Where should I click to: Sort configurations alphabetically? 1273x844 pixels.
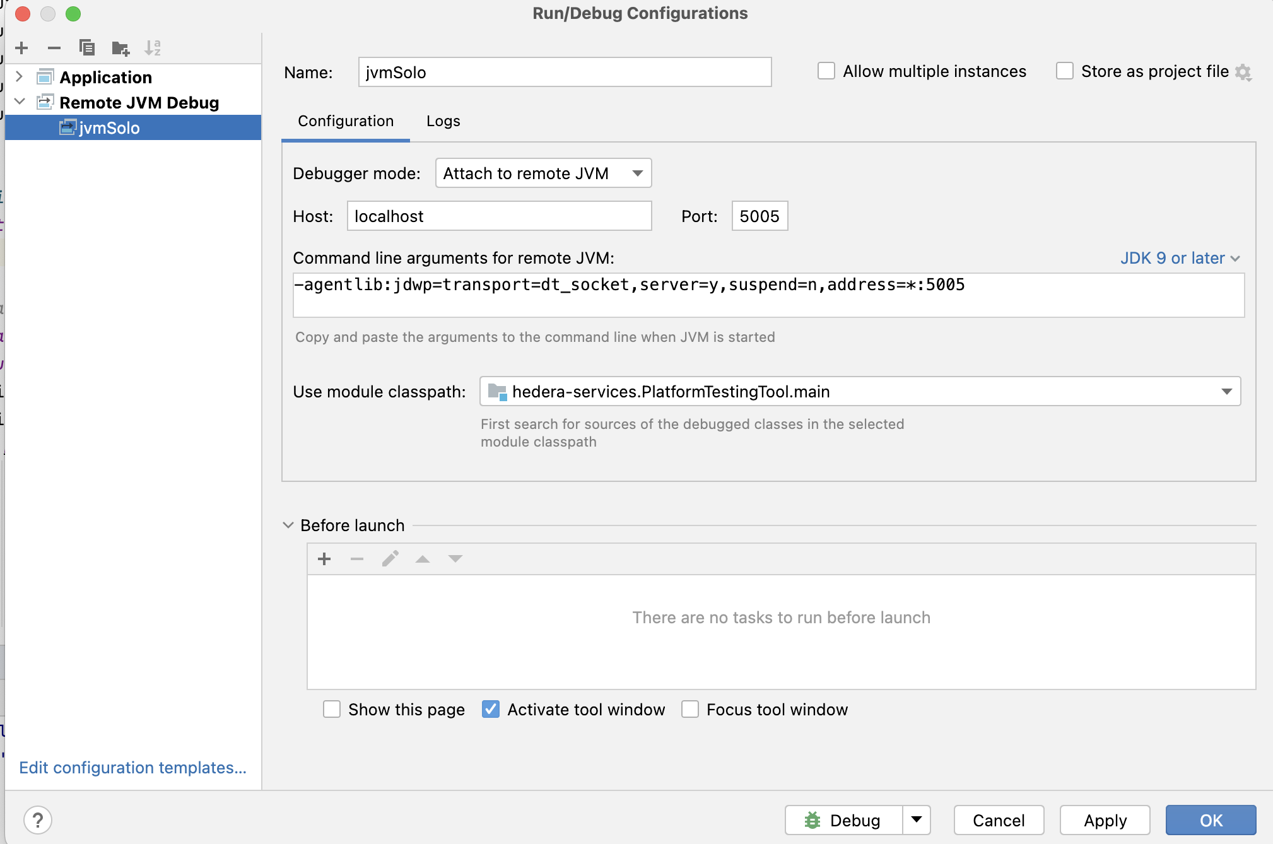[x=152, y=47]
